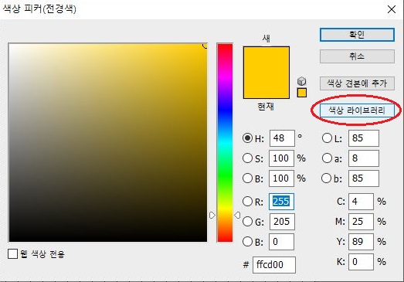Click the out-of-gamut warning cube icon
This screenshot has width=404, height=282.
point(302,81)
